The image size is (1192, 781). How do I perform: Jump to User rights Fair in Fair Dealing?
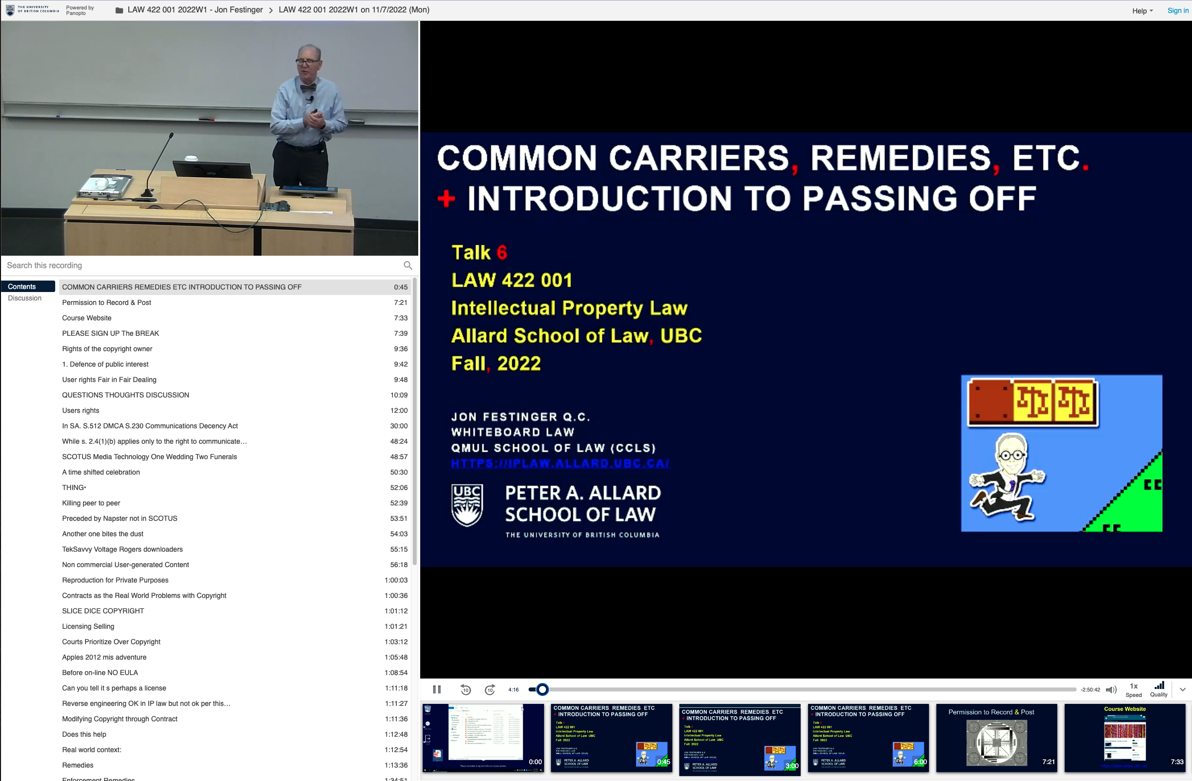pos(235,380)
